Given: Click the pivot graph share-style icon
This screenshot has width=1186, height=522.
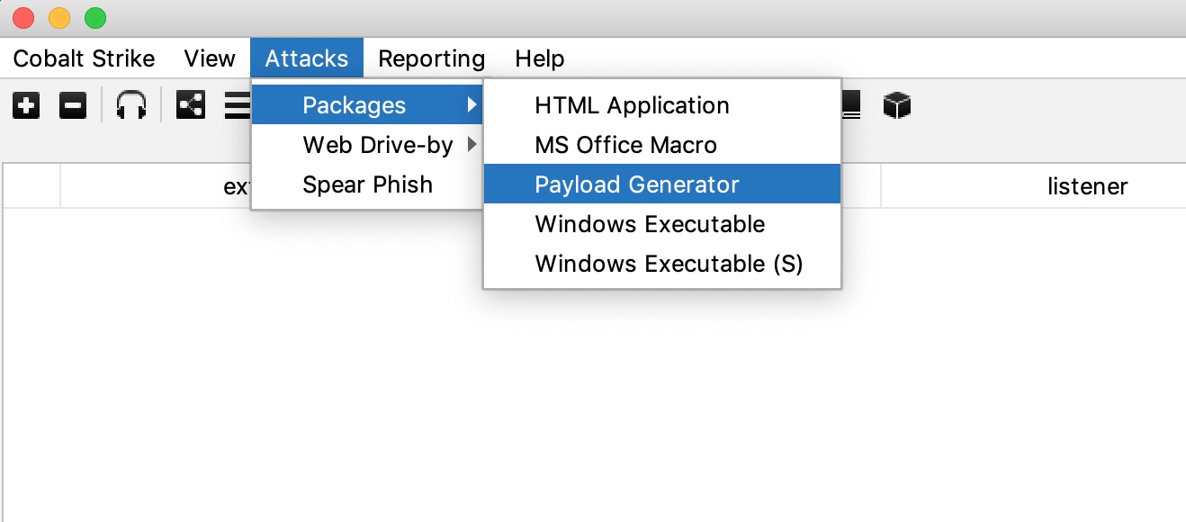Looking at the screenshot, I should 191,106.
